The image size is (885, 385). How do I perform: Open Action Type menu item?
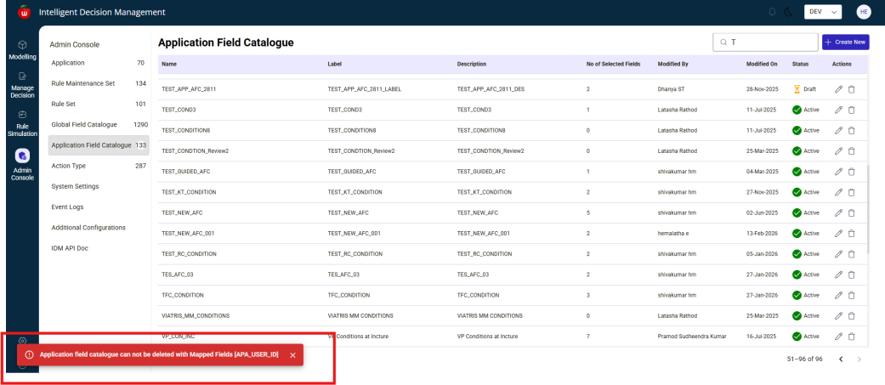point(98,166)
